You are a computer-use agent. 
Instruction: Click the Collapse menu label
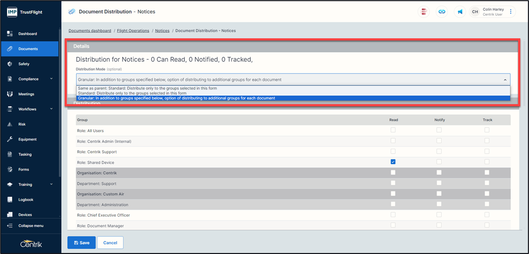coord(31,226)
